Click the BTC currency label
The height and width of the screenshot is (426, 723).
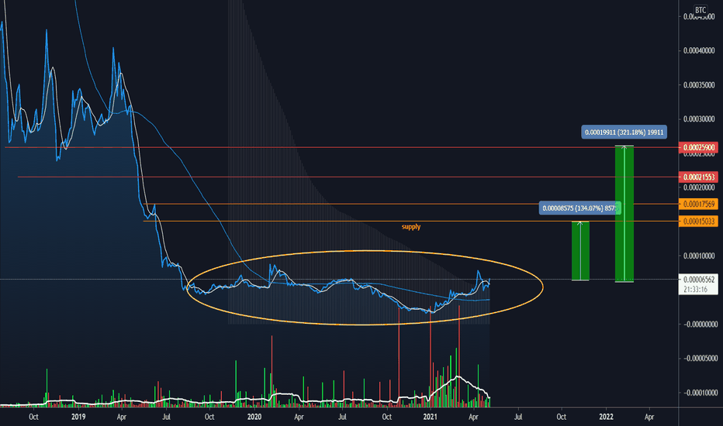point(701,9)
